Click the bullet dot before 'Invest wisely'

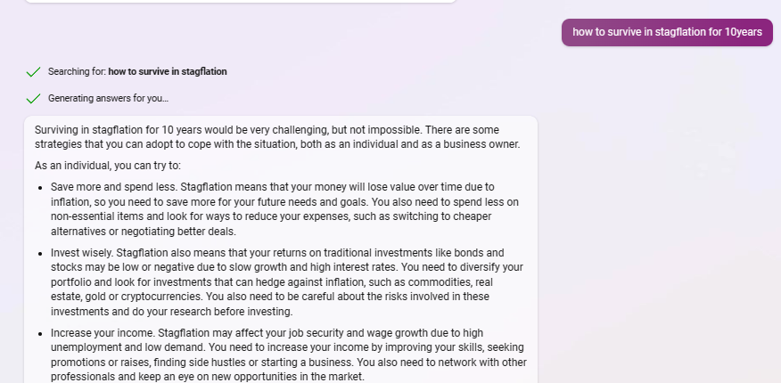(x=41, y=253)
